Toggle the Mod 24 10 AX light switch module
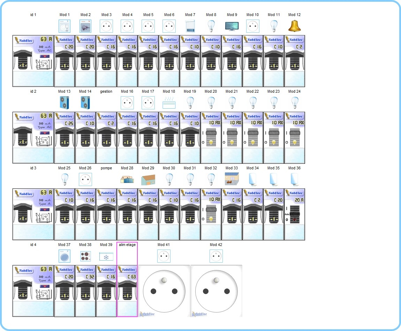 295,138
